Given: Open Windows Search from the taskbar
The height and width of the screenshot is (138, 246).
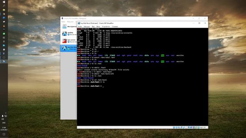Looking at the screenshot, I should point(4,6).
